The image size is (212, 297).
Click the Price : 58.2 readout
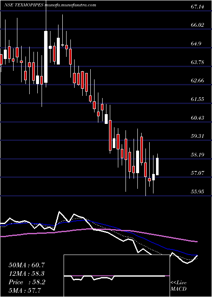(27, 282)
